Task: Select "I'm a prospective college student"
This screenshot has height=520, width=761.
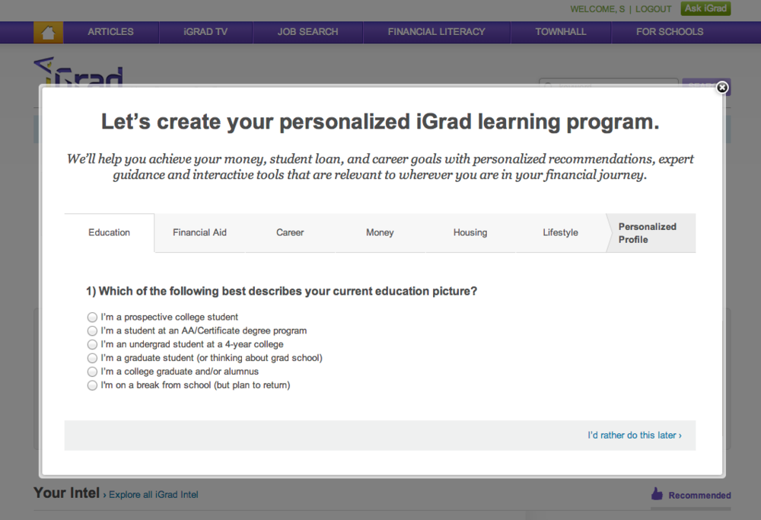Action: click(x=92, y=317)
